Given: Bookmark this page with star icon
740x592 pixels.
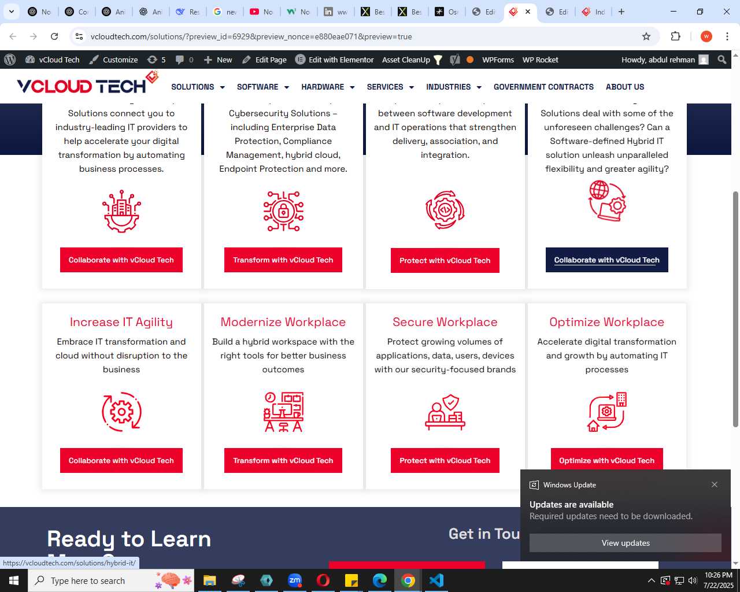Looking at the screenshot, I should [x=646, y=36].
